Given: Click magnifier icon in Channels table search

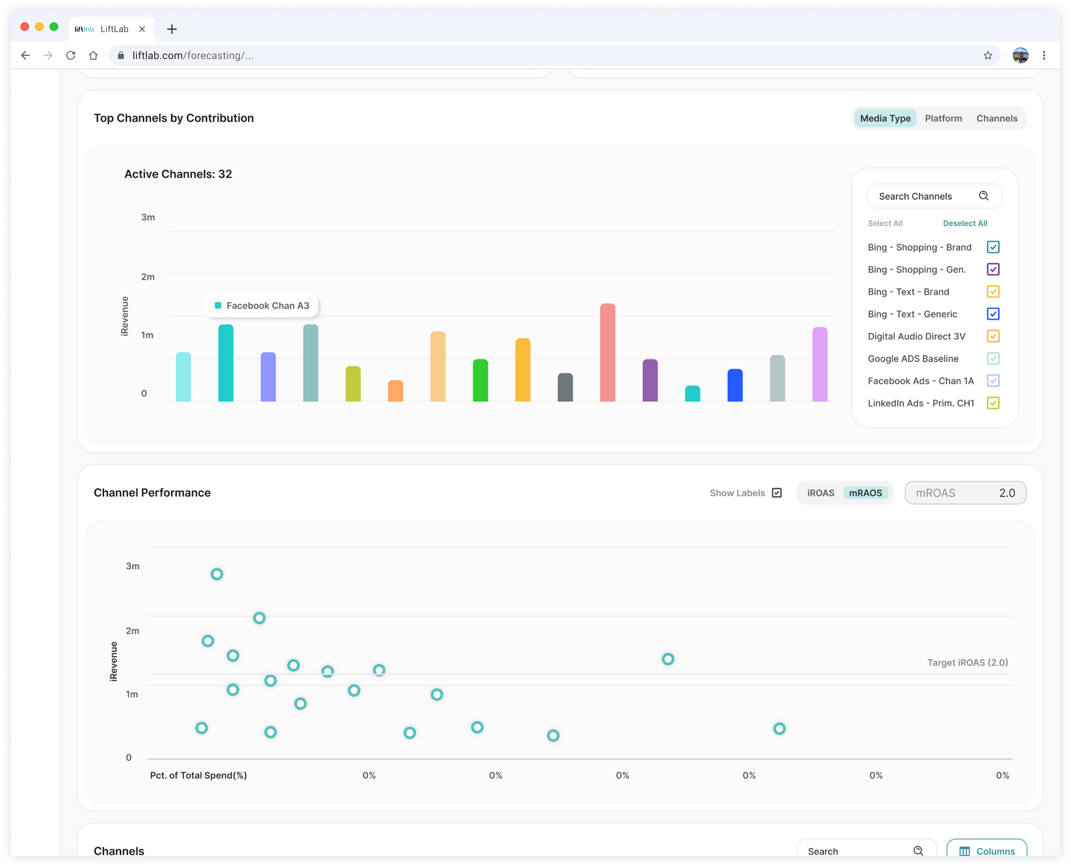Looking at the screenshot, I should [x=918, y=851].
